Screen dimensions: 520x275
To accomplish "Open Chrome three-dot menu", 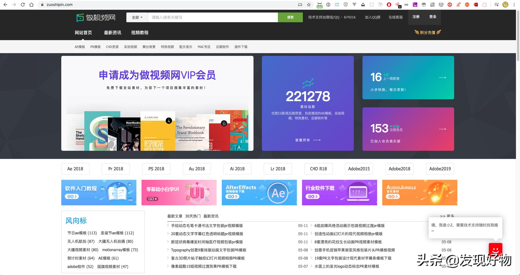I will (514, 5).
